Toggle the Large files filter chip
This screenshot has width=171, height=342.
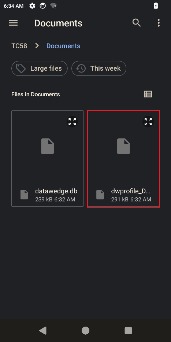pos(40,68)
